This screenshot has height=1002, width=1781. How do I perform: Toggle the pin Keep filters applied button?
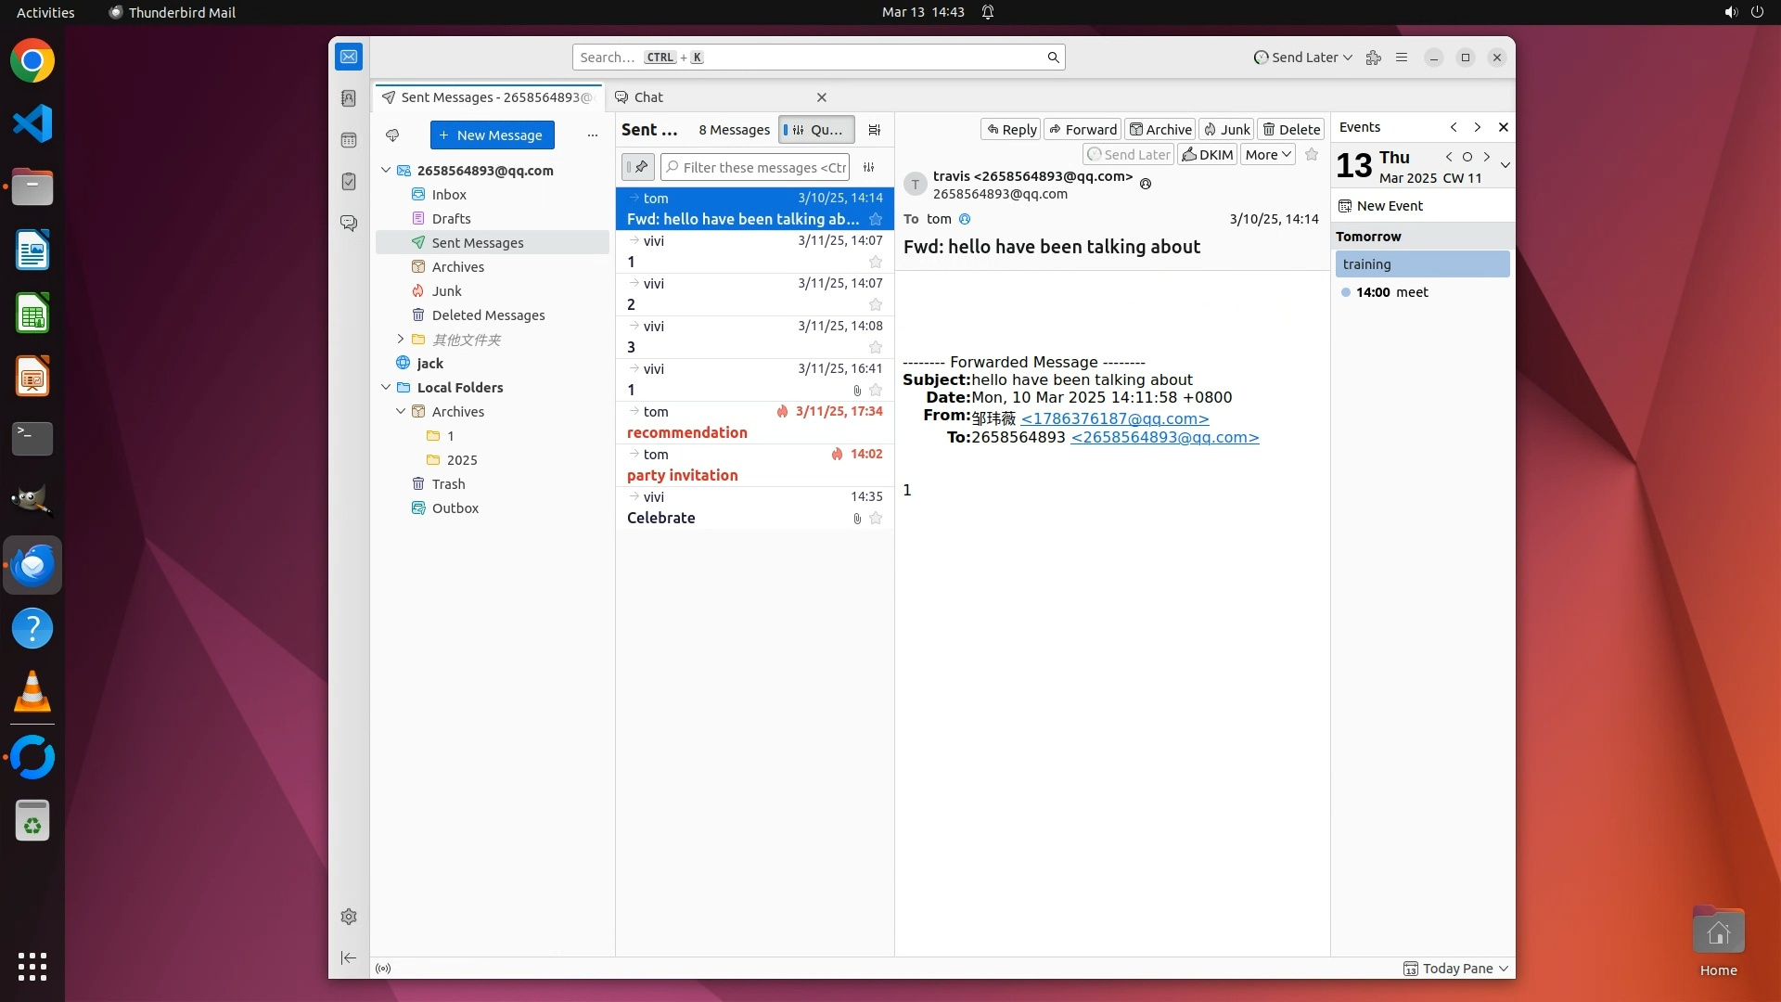point(638,167)
